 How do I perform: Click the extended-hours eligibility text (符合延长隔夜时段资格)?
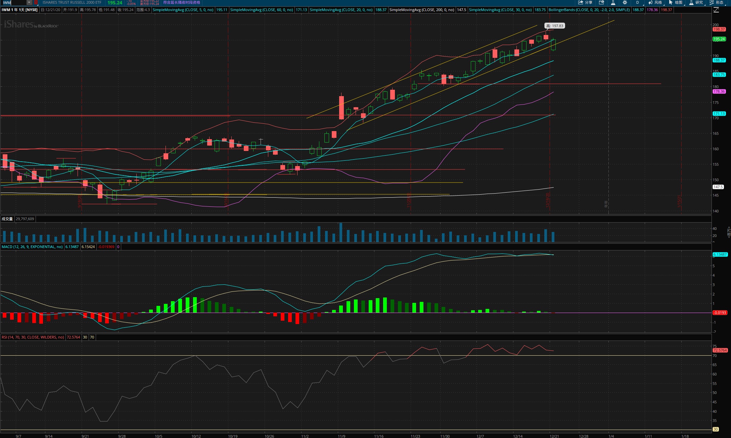point(182,2)
